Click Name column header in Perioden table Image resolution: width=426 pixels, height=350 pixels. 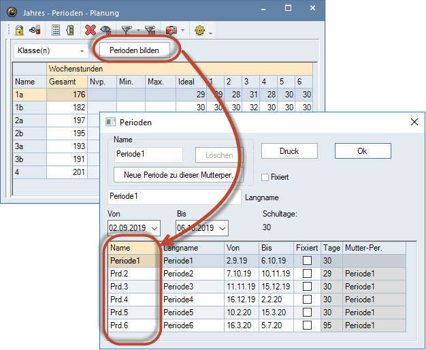(133, 248)
